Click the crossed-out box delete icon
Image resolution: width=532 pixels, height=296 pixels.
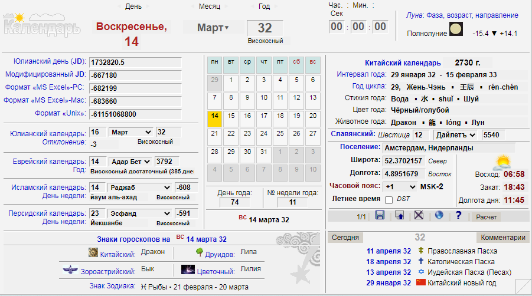click(419, 215)
